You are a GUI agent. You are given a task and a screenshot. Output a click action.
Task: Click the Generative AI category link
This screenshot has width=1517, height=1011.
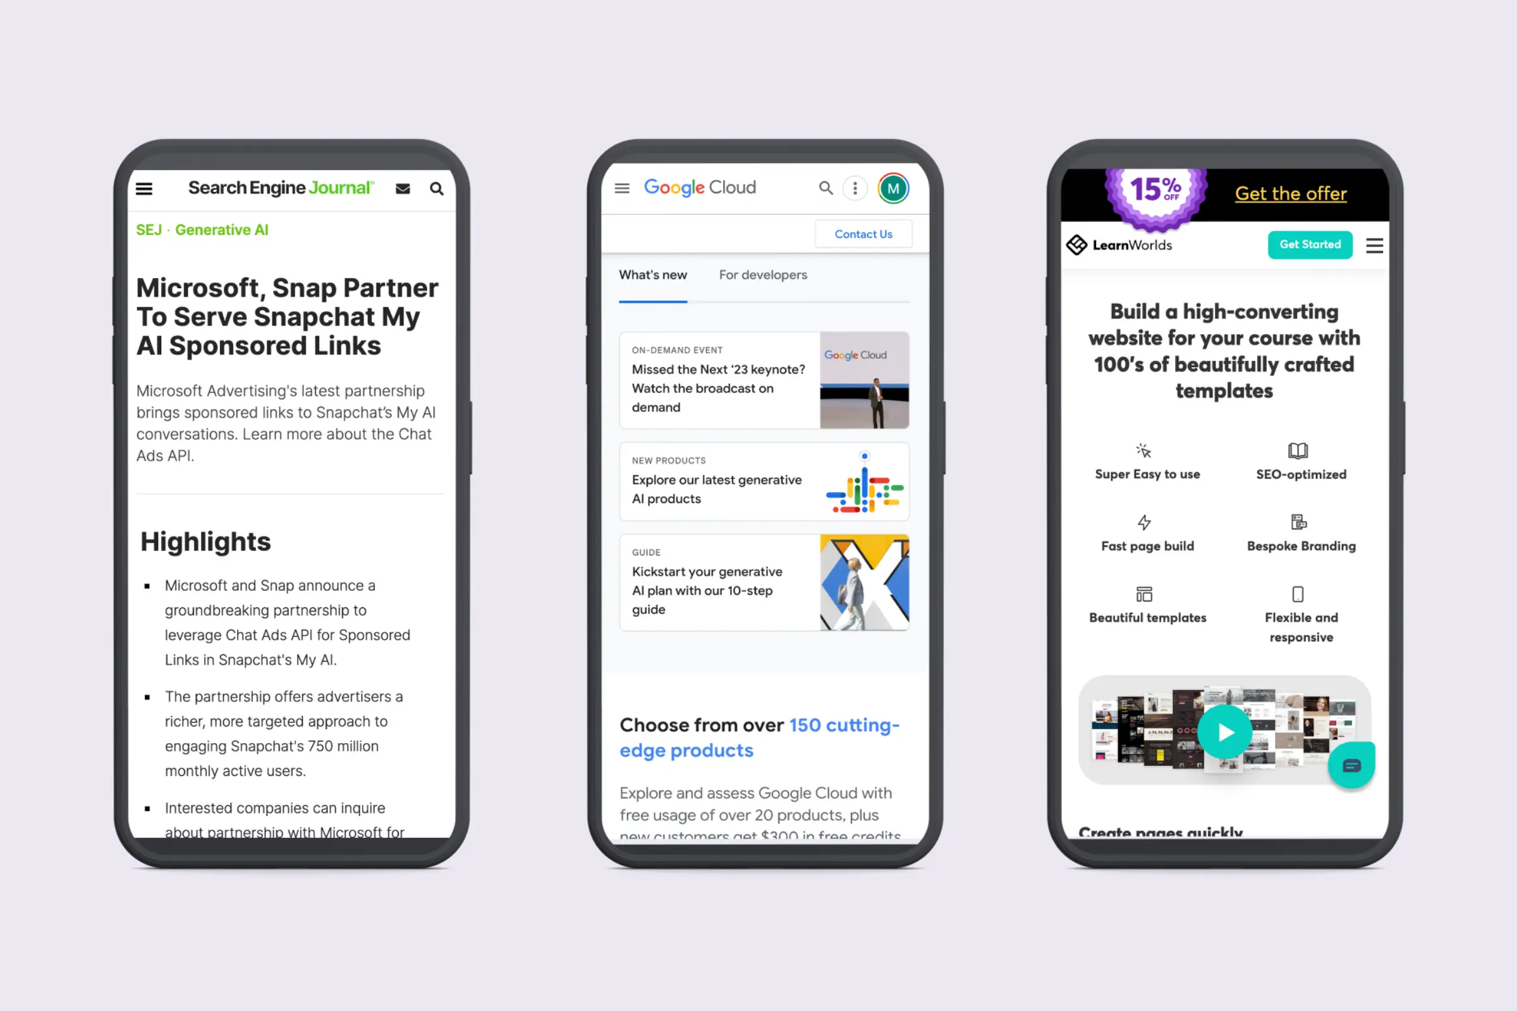tap(221, 229)
